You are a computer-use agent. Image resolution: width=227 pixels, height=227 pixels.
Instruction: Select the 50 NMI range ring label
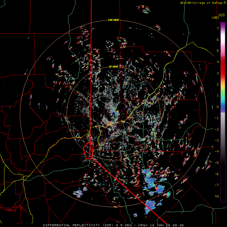113,67
